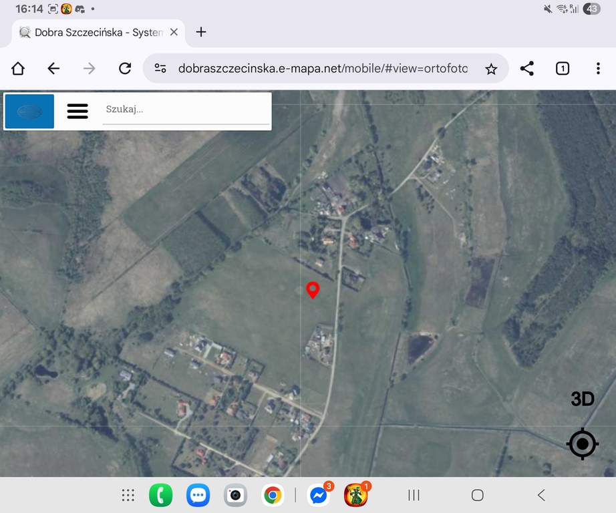Image resolution: width=616 pixels, height=513 pixels.
Task: Bookmark this page with the star icon
Action: point(491,69)
